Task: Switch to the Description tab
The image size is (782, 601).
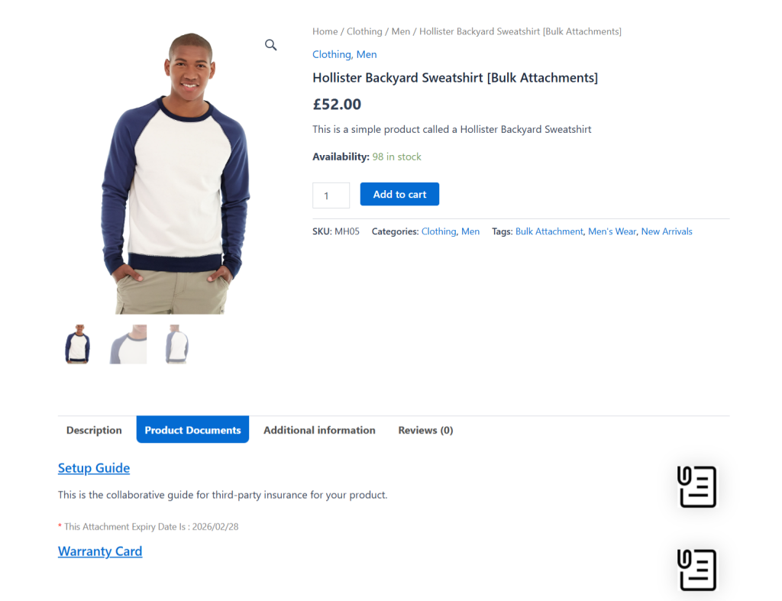Action: click(x=93, y=430)
